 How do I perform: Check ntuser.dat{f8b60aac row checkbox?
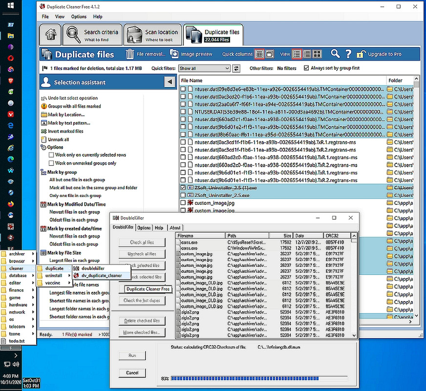tap(183, 134)
